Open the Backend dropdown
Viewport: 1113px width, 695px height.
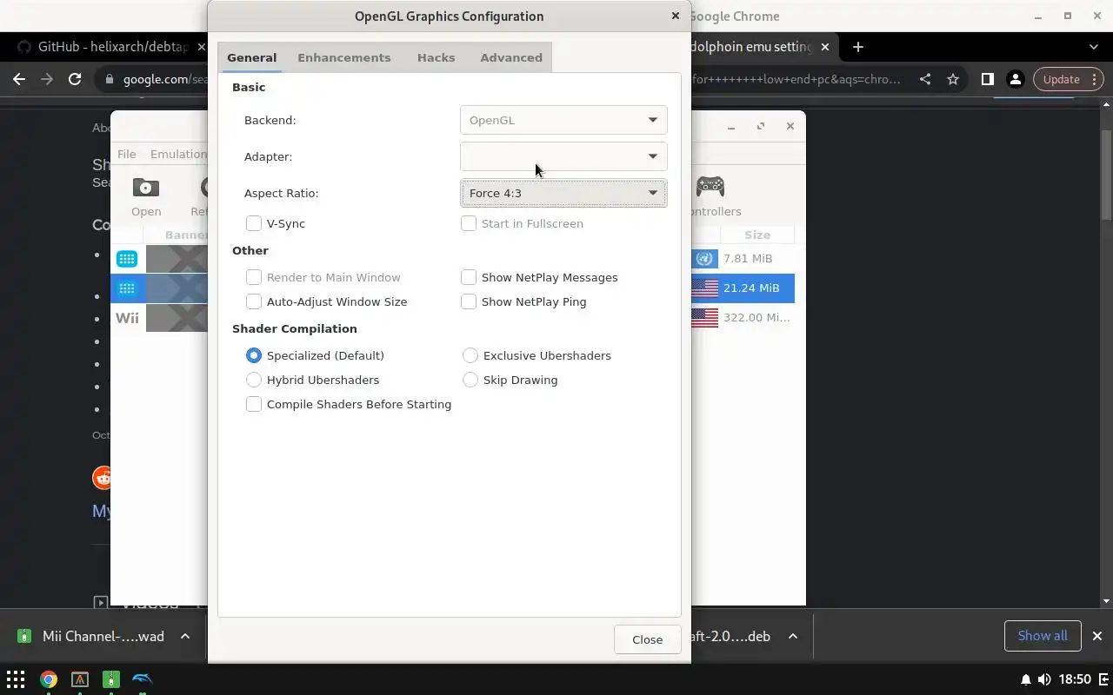(x=563, y=120)
